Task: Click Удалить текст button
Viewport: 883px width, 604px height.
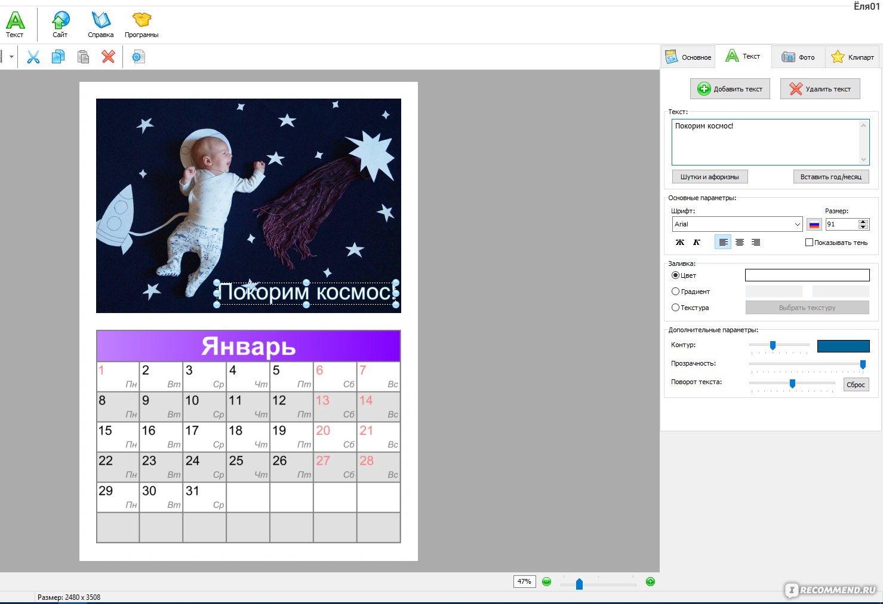Action: (820, 89)
